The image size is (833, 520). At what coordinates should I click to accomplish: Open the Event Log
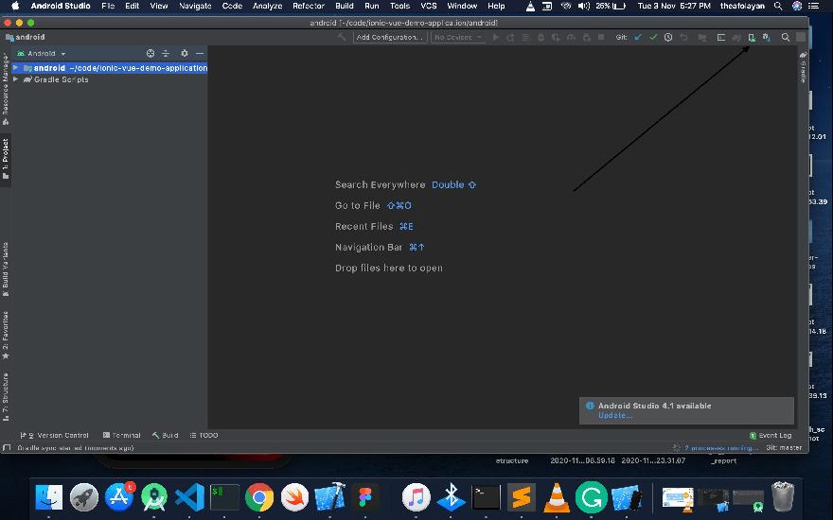click(771, 435)
